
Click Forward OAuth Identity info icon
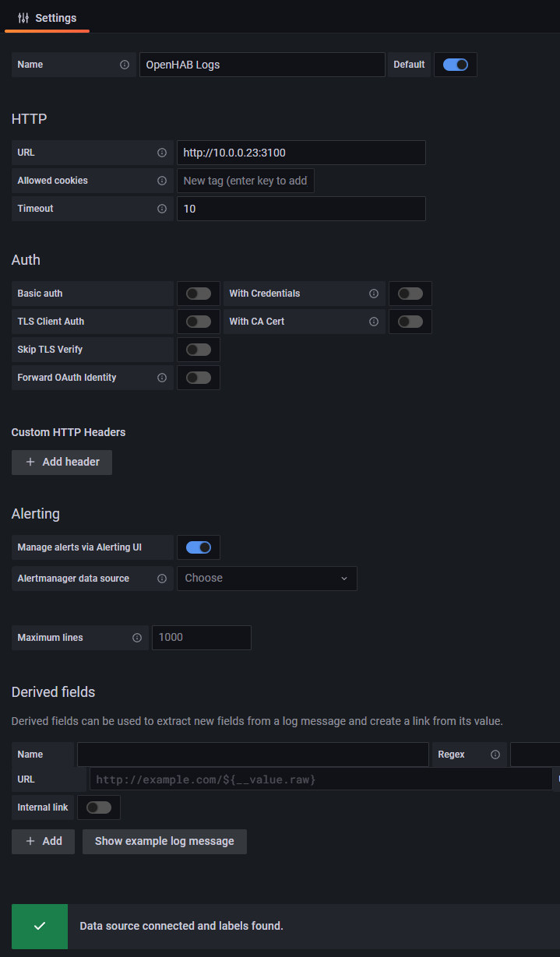pos(162,378)
